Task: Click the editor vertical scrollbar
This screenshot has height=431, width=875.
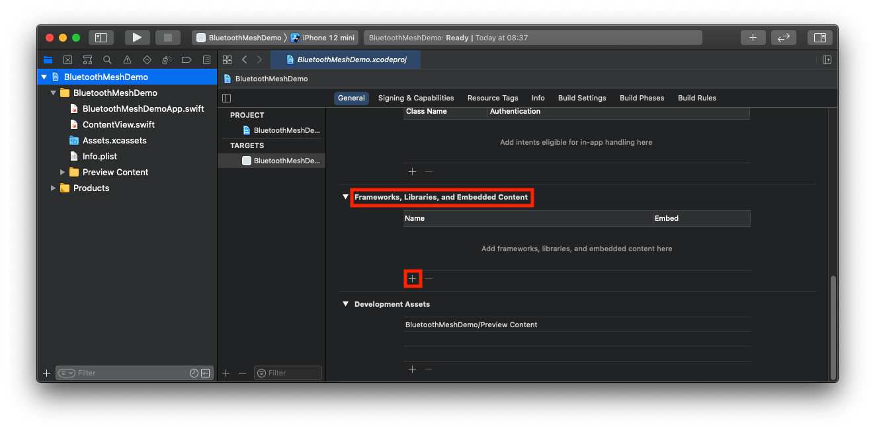Action: [833, 327]
